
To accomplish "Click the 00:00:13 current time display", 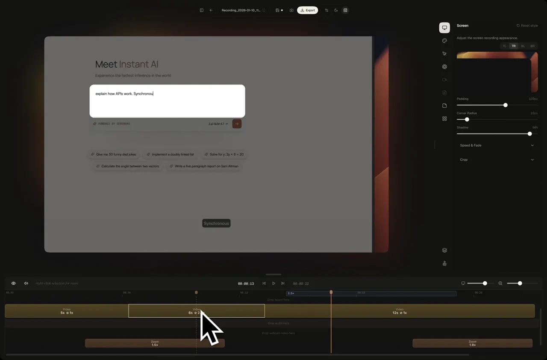I will (x=246, y=283).
